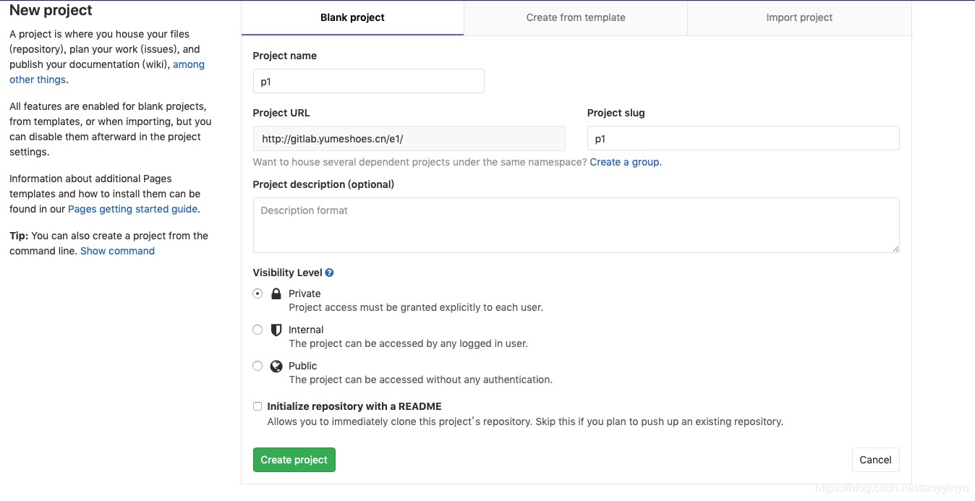This screenshot has height=501, width=975.
Task: Select the Private visibility radio button
Action: point(257,294)
